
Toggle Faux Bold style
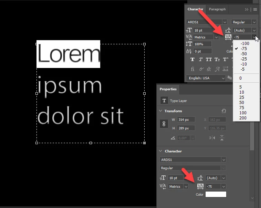(192, 59)
